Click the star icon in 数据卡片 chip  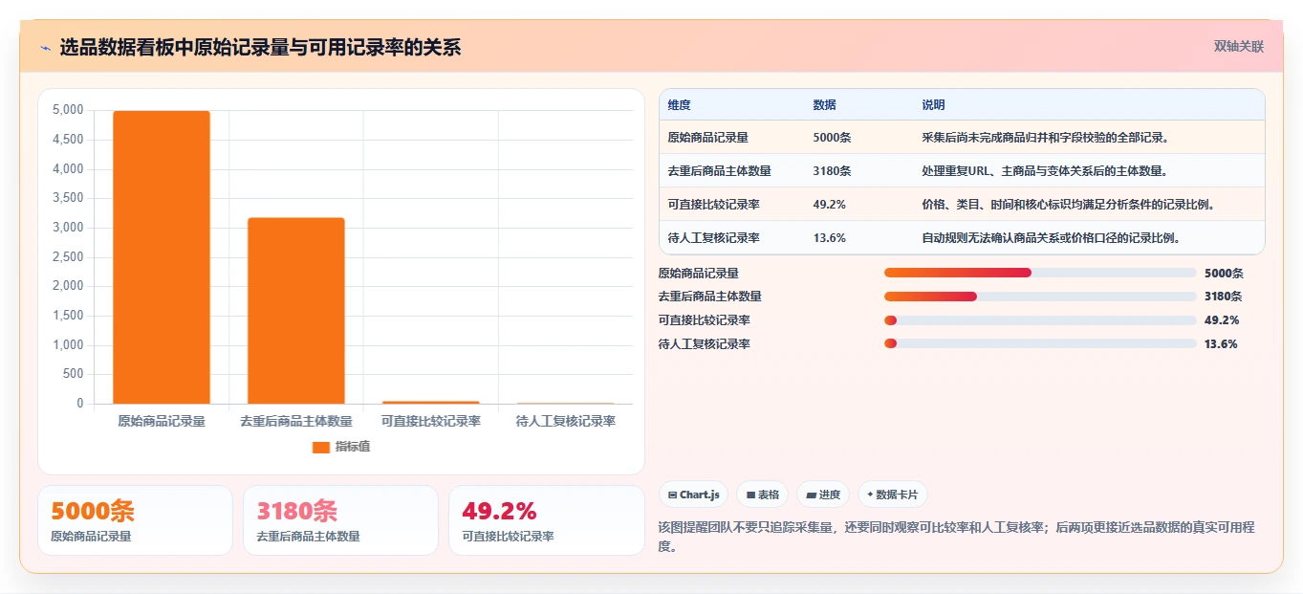[x=870, y=495]
